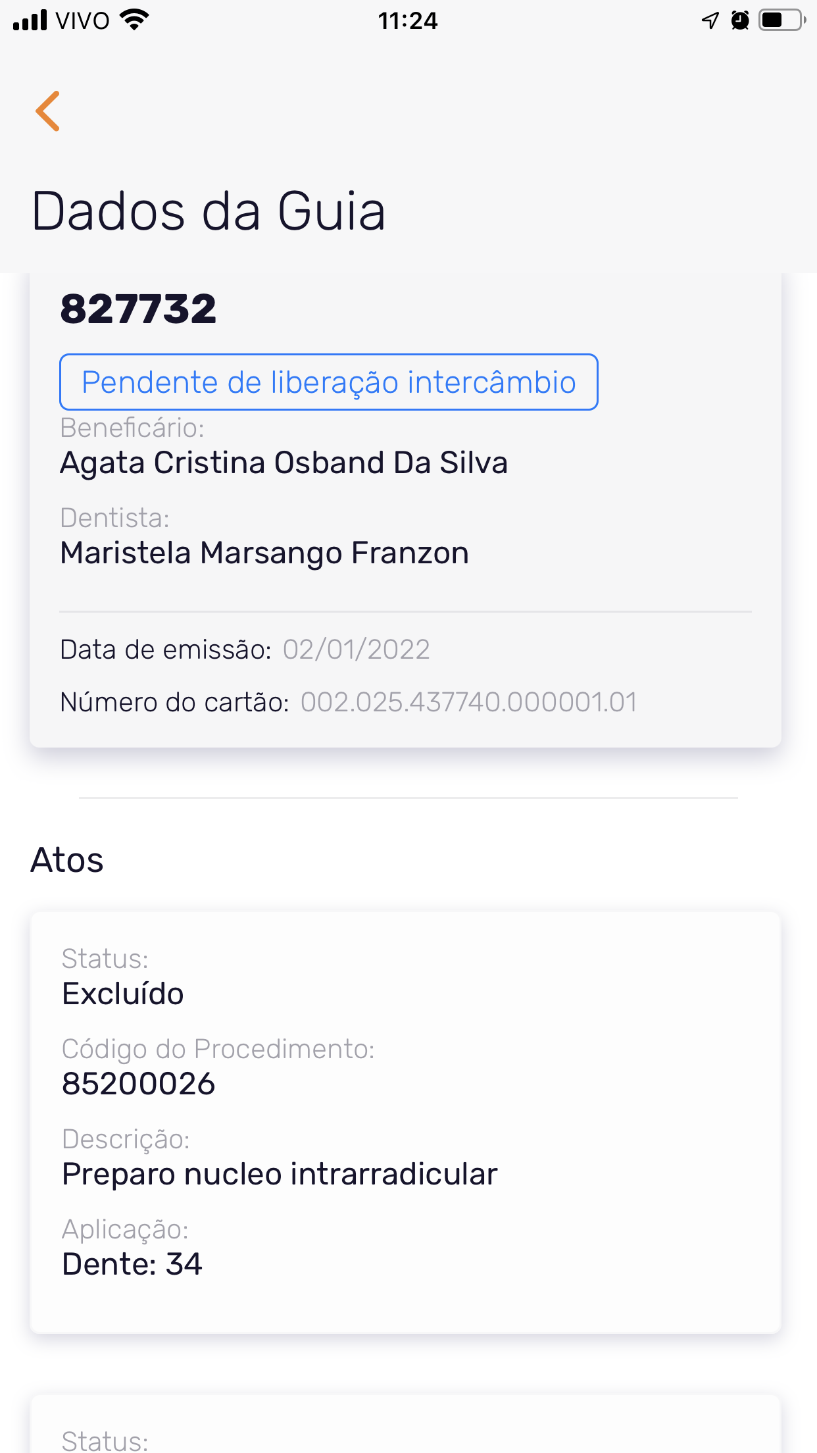
Task: Tap the Dados da Guia title
Action: click(209, 211)
